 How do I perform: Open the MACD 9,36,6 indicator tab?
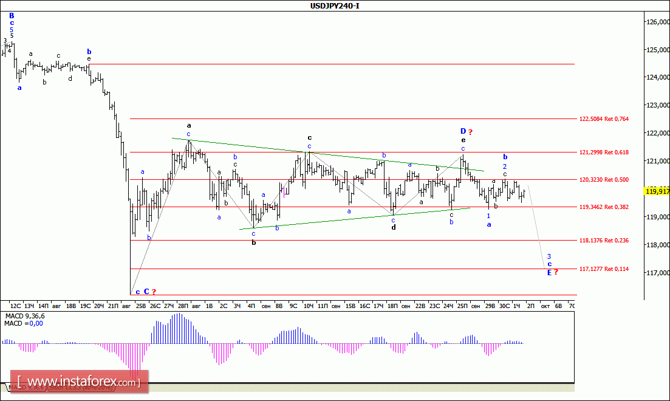[x=27, y=387]
